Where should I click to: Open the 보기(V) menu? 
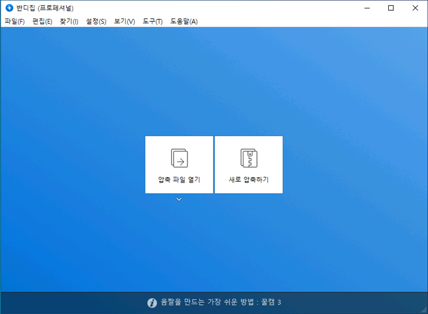[x=125, y=21]
